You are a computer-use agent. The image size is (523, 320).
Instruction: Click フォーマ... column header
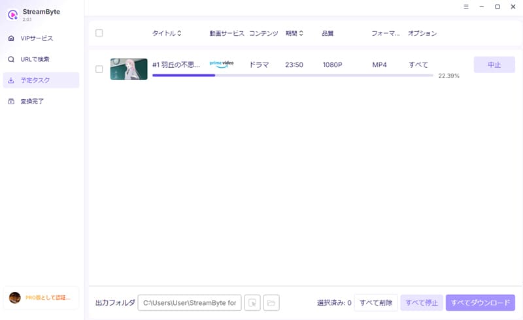pos(386,33)
